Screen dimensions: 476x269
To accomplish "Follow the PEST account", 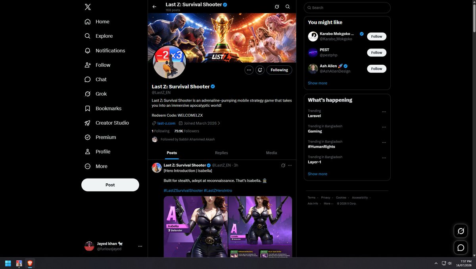I will pos(376,52).
